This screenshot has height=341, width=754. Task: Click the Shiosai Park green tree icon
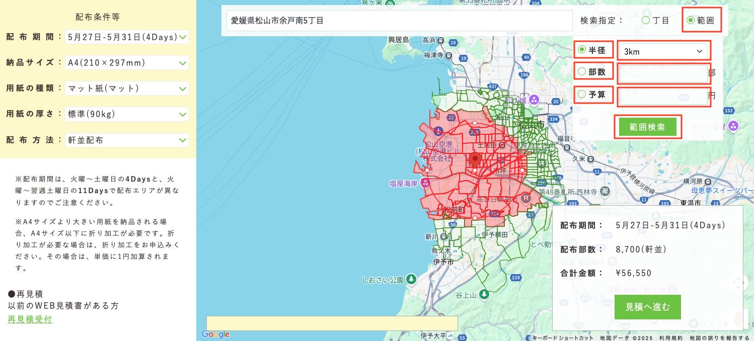[x=411, y=279]
